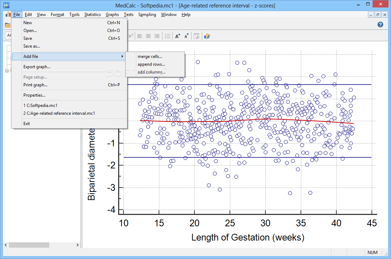Toggle superscript formatting on toolbar
The width and height of the screenshot is (391, 259).
(131, 36)
